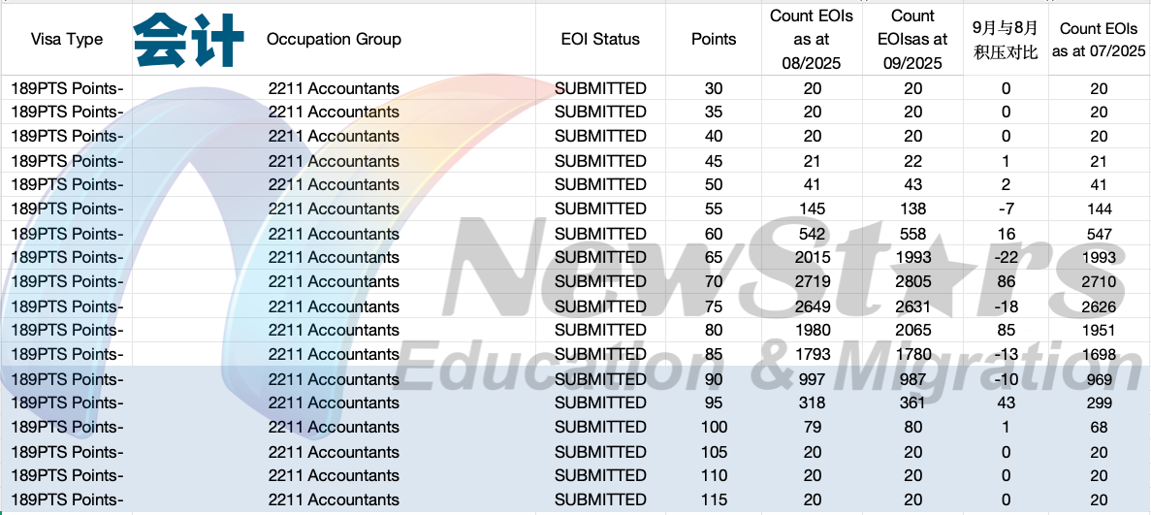Select the cell showing 558
This screenshot has height=515, width=1151.
pyautogui.click(x=912, y=234)
